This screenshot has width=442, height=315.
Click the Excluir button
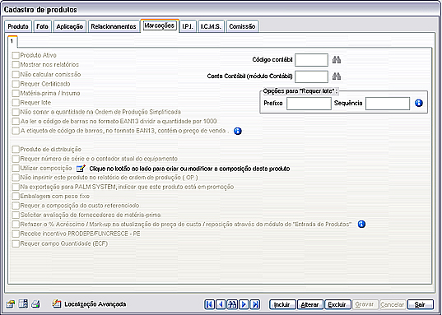[337, 304]
